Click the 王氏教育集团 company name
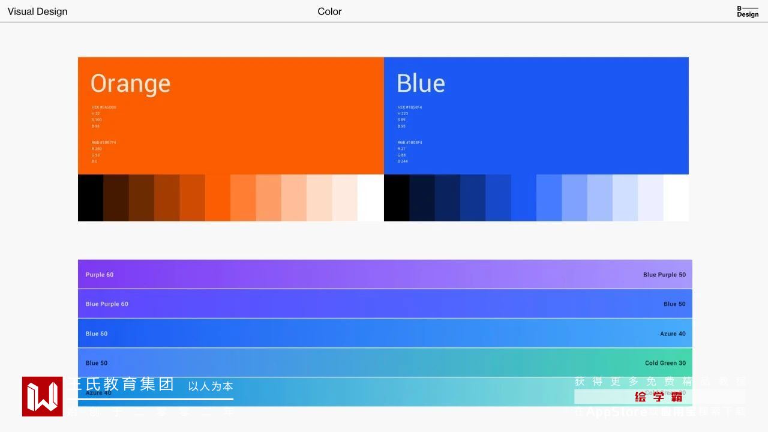 (x=120, y=384)
